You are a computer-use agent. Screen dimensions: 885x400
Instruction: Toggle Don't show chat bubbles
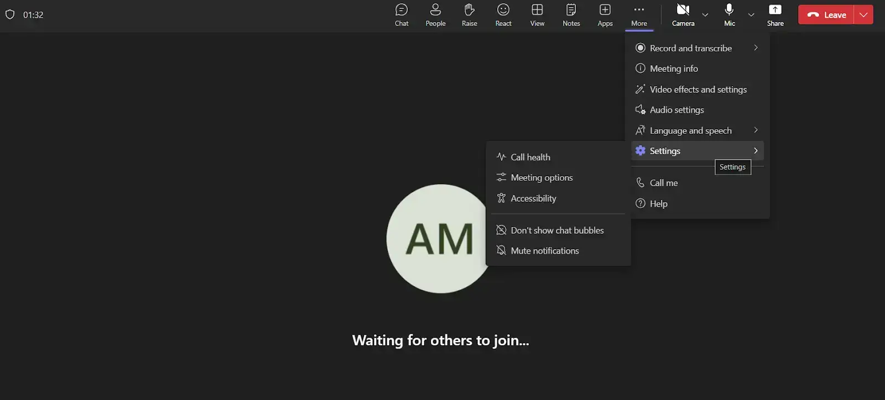(x=557, y=230)
